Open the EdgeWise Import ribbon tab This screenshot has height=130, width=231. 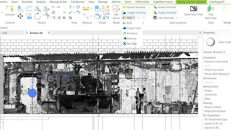pyautogui.click(x=163, y=2)
